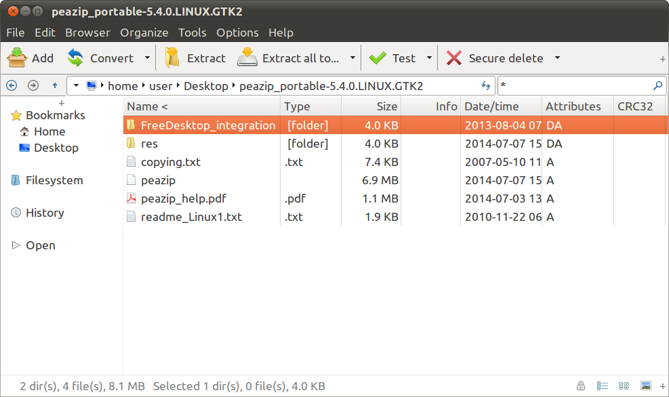Click the user breadcrumb segment
The image size is (669, 397).
161,86
